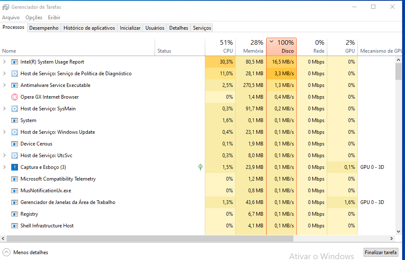Open the Arquivo menu
Screen dimensions: 405x260
[x=11, y=17]
